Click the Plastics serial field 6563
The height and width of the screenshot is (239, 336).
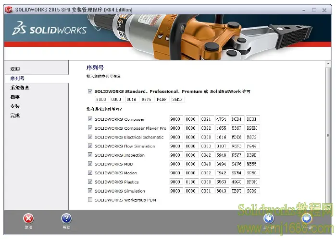[222, 182]
